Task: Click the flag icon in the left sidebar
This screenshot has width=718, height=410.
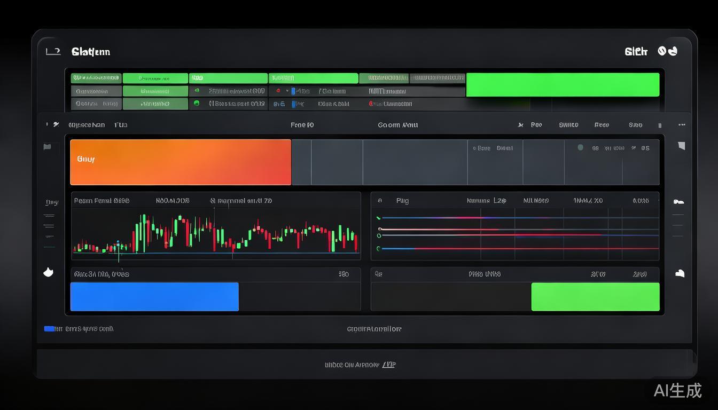Action: click(47, 147)
